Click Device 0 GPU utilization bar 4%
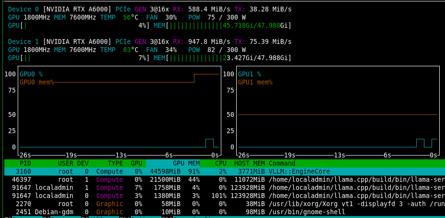Image resolution: width=445 pixels, height=218 pixels. tap(79, 25)
